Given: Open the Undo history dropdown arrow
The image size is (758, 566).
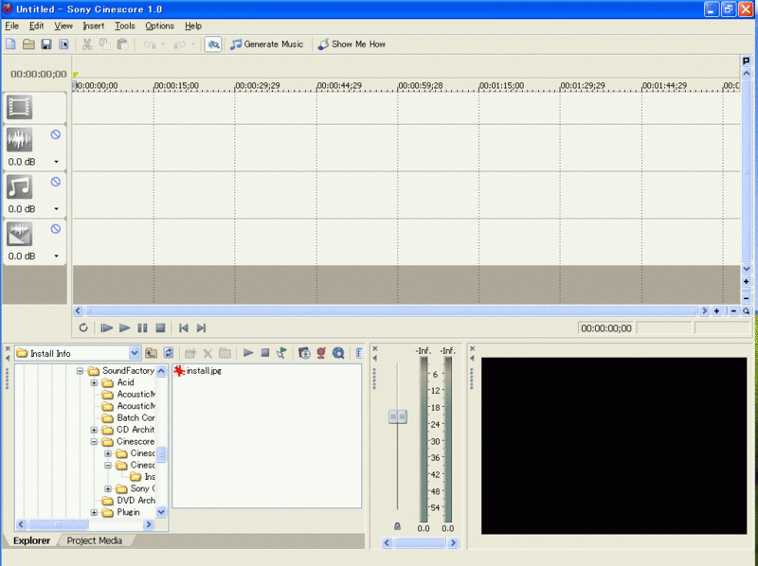Looking at the screenshot, I should pos(163,44).
